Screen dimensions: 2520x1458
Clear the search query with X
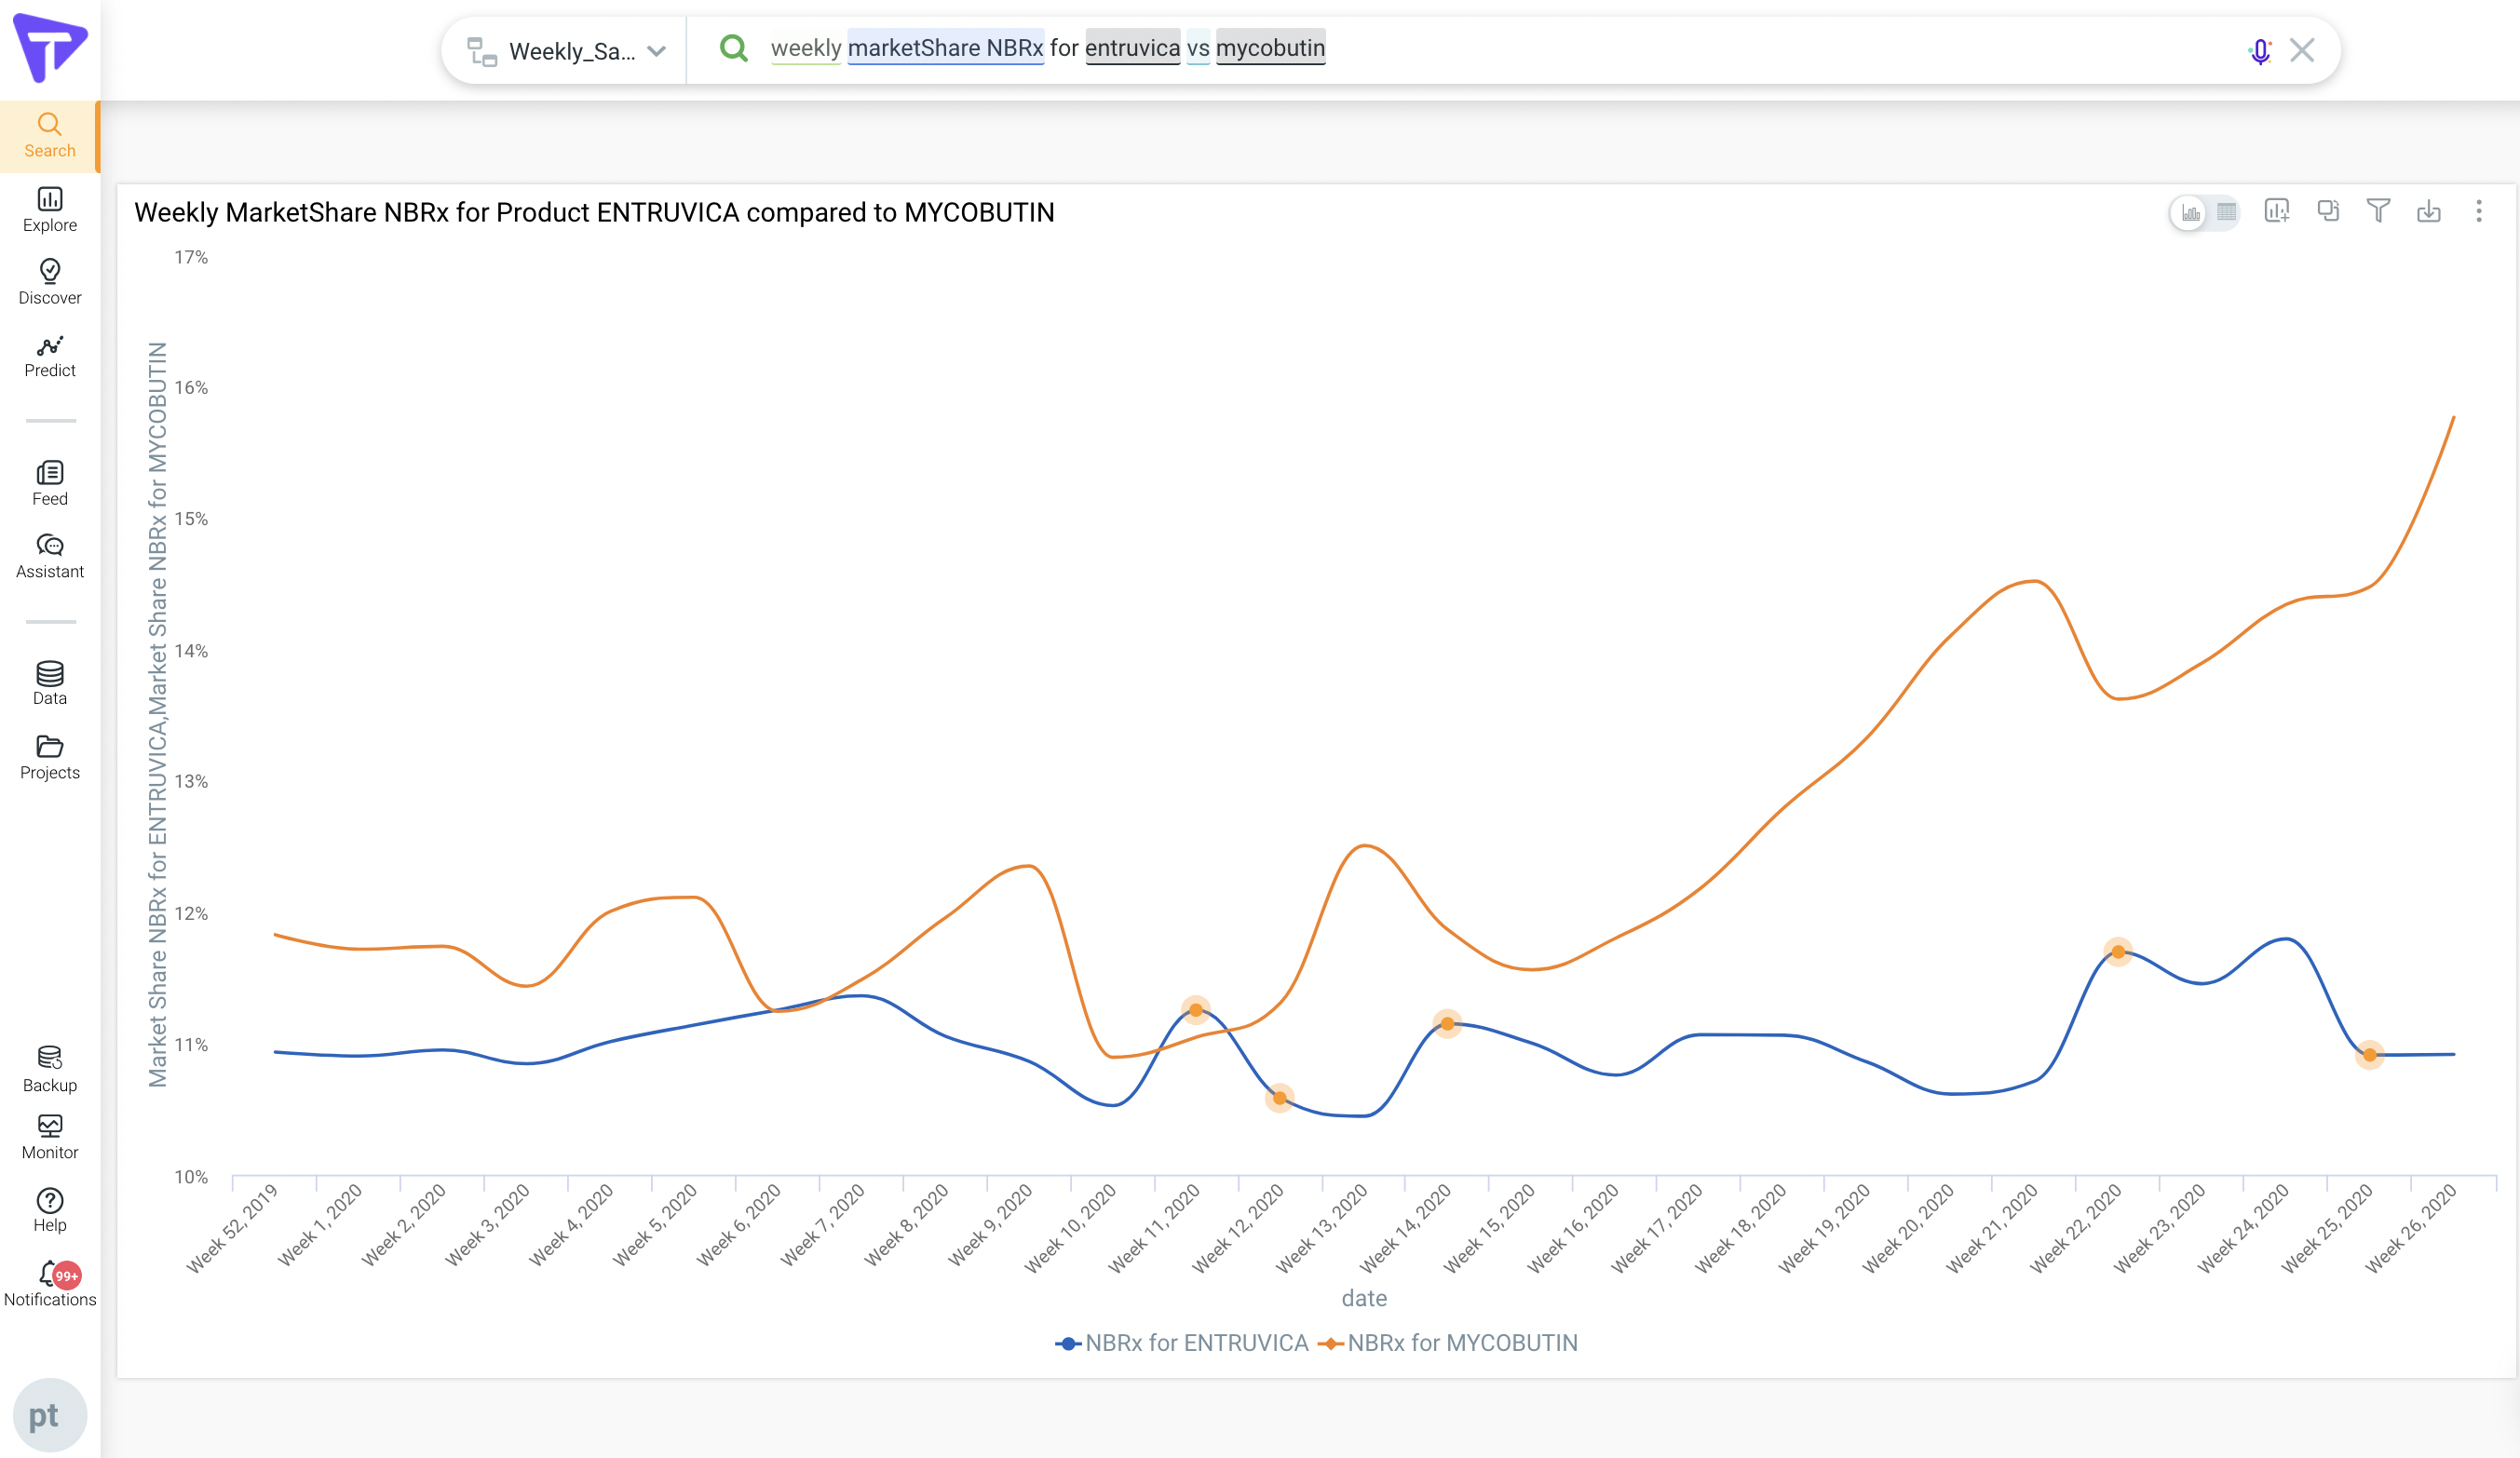point(2302,51)
